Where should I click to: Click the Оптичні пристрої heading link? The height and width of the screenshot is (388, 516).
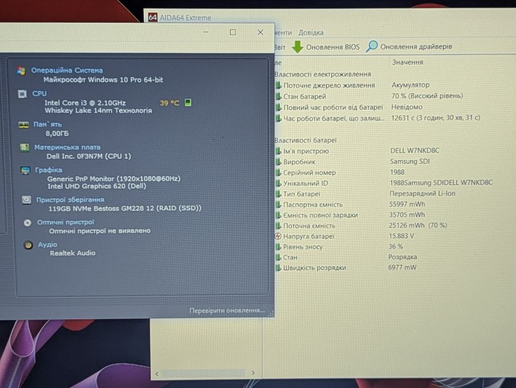65,222
